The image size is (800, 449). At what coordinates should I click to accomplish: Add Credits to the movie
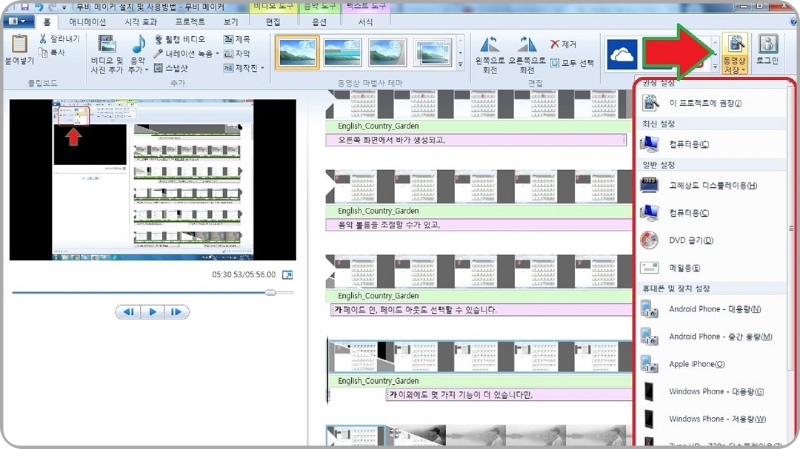point(240,68)
